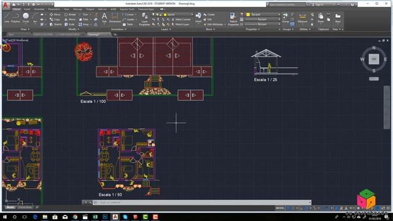Screen dimensions: 393x221
Task: Select the Text annotation tool
Action: tap(104, 18)
